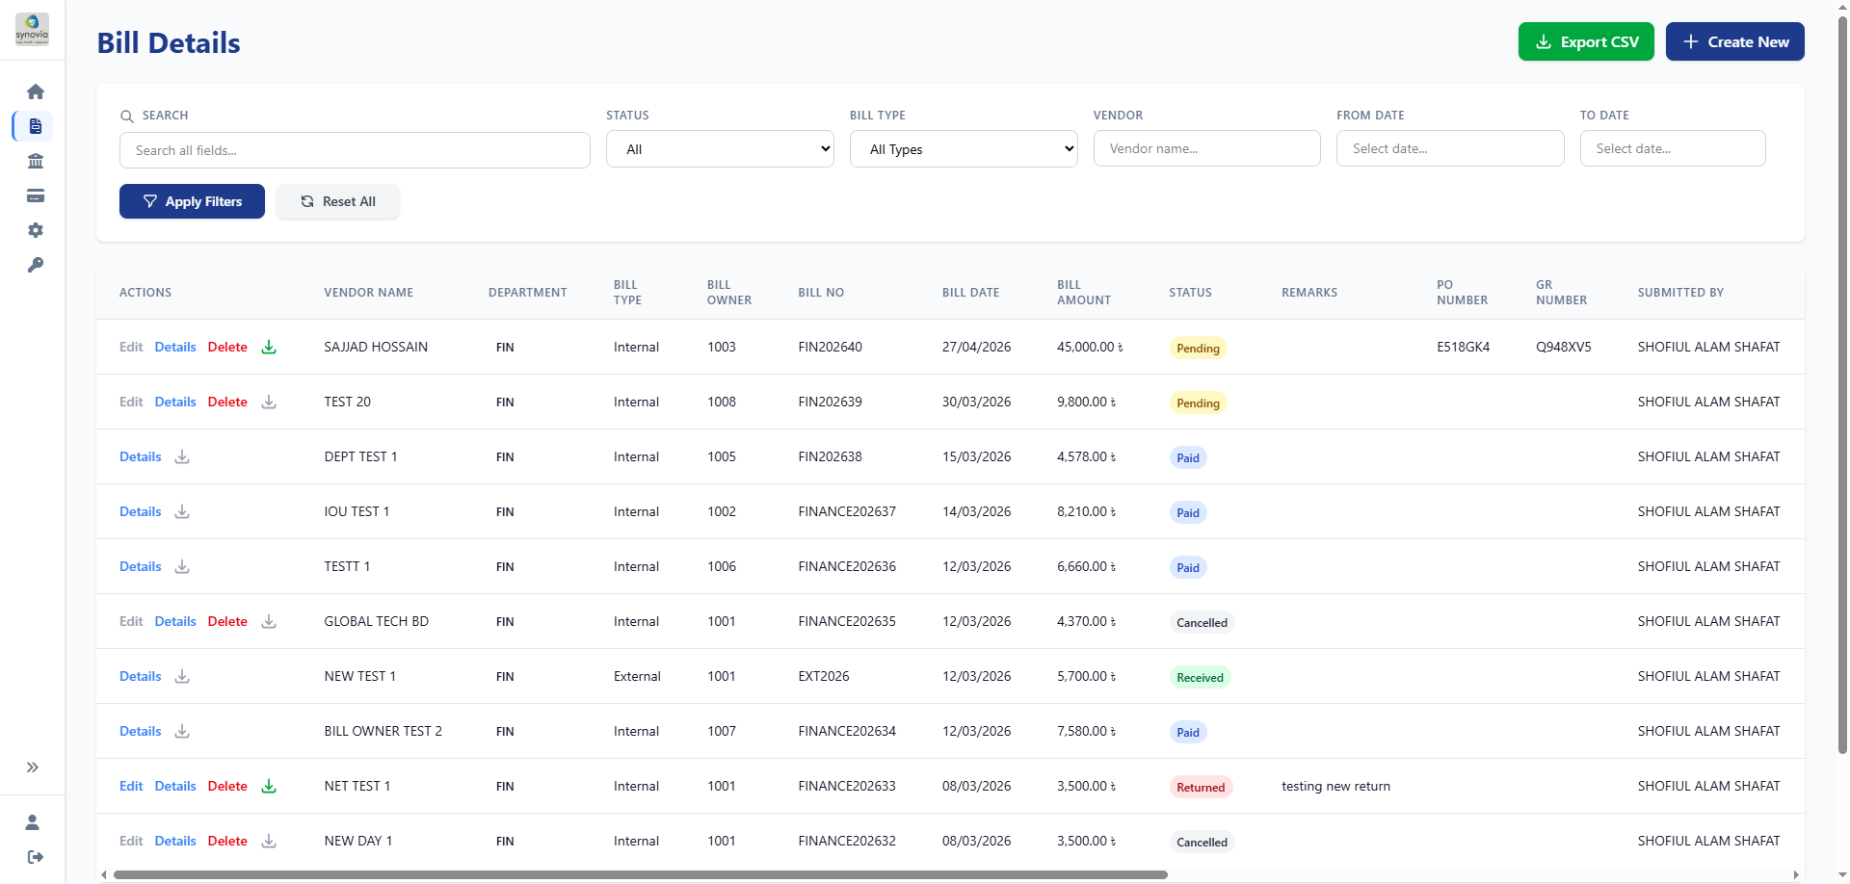This screenshot has height=884, width=1850.
Task: Edit the NET TEST 1 bill
Action: point(131,786)
